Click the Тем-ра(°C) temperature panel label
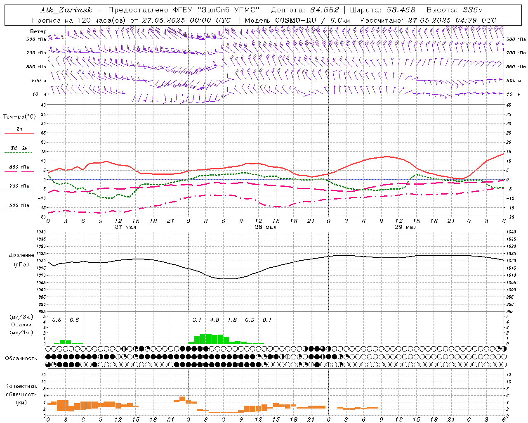The height and width of the screenshot is (423, 528). coord(19,117)
